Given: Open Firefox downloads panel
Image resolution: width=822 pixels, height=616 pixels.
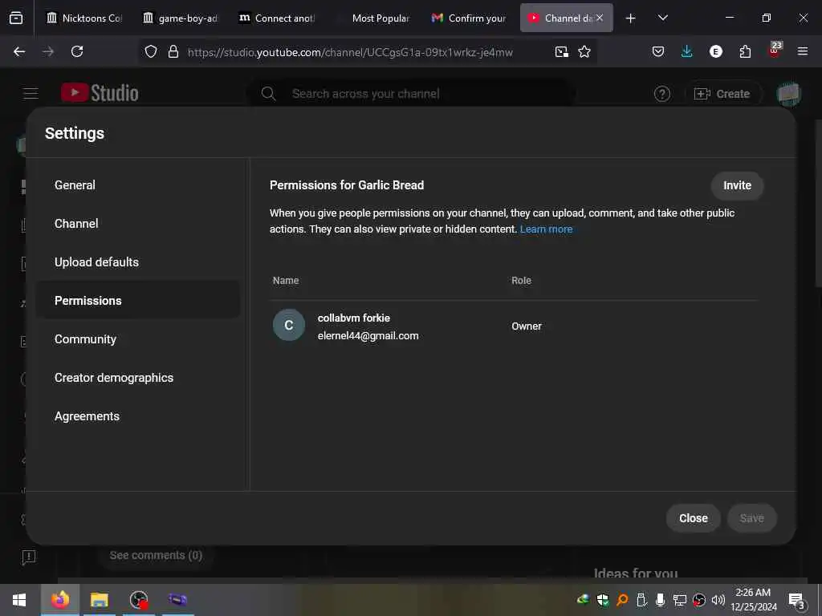Looking at the screenshot, I should [x=687, y=51].
